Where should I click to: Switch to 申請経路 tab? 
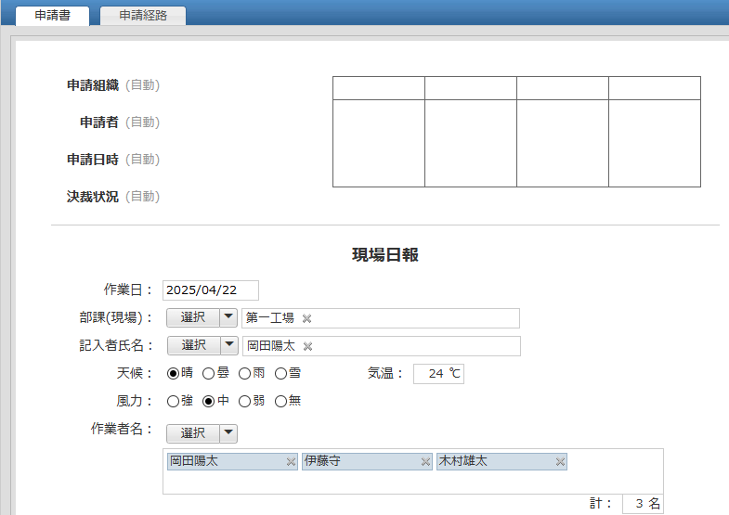coord(143,16)
